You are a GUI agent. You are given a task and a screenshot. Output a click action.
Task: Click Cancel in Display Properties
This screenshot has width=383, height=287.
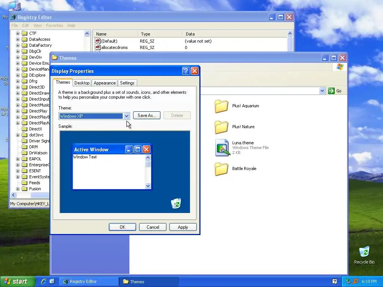(x=153, y=227)
